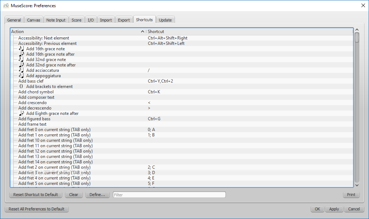Screen dimensions: 369x219
Task: Select the 'Add frame text' row
Action: [182, 124]
